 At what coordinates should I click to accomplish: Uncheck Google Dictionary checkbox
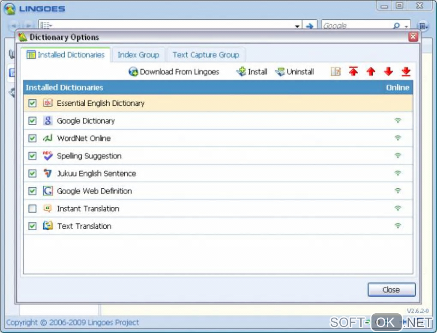click(32, 121)
